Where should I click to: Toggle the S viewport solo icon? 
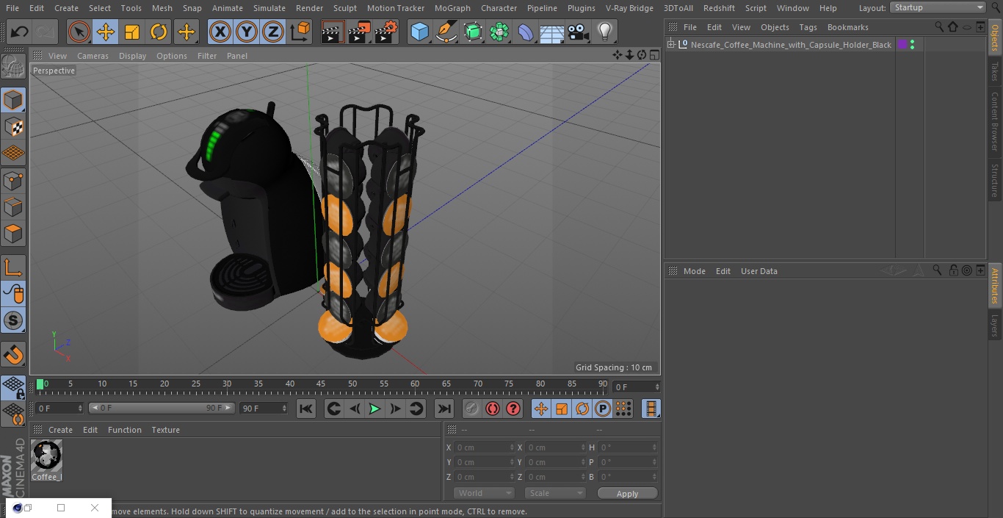[x=13, y=320]
